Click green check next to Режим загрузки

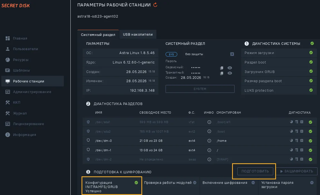tap(311, 53)
